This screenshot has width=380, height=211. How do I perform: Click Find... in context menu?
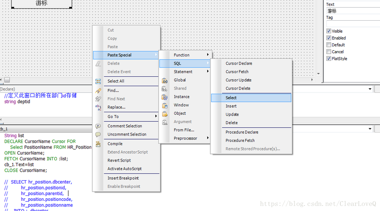point(126,91)
